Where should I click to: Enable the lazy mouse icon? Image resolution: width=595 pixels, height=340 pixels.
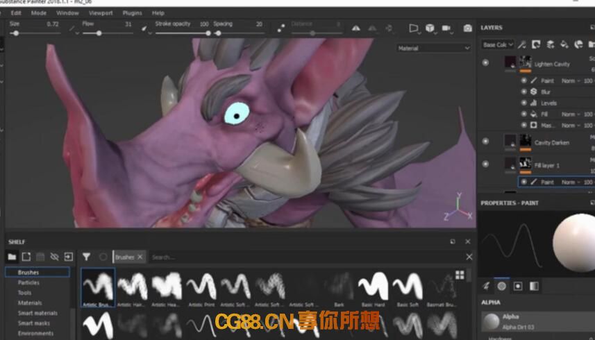pyautogui.click(x=281, y=28)
